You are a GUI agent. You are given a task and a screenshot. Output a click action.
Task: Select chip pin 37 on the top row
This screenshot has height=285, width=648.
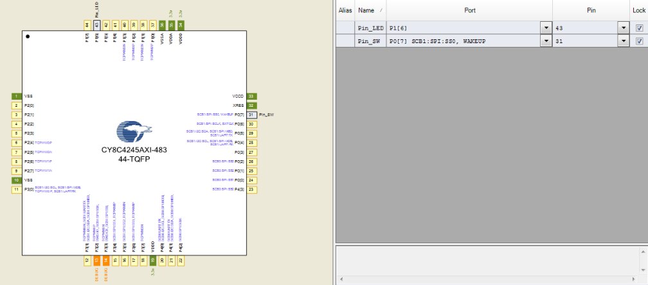pyautogui.click(x=153, y=25)
